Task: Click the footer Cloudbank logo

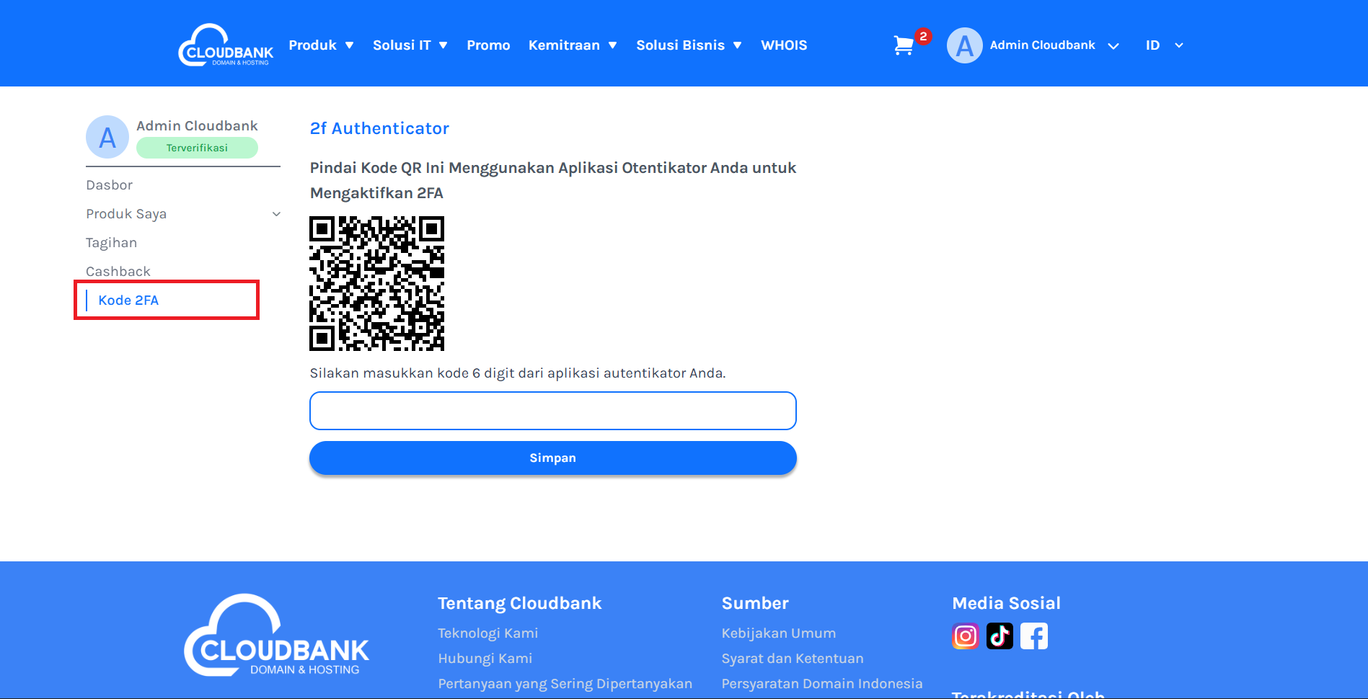Action: (276, 635)
